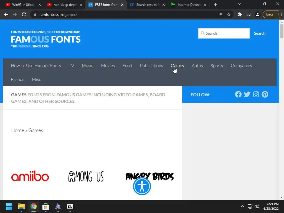Open the accessibility widget icon
The image size is (284, 213).
(142, 186)
